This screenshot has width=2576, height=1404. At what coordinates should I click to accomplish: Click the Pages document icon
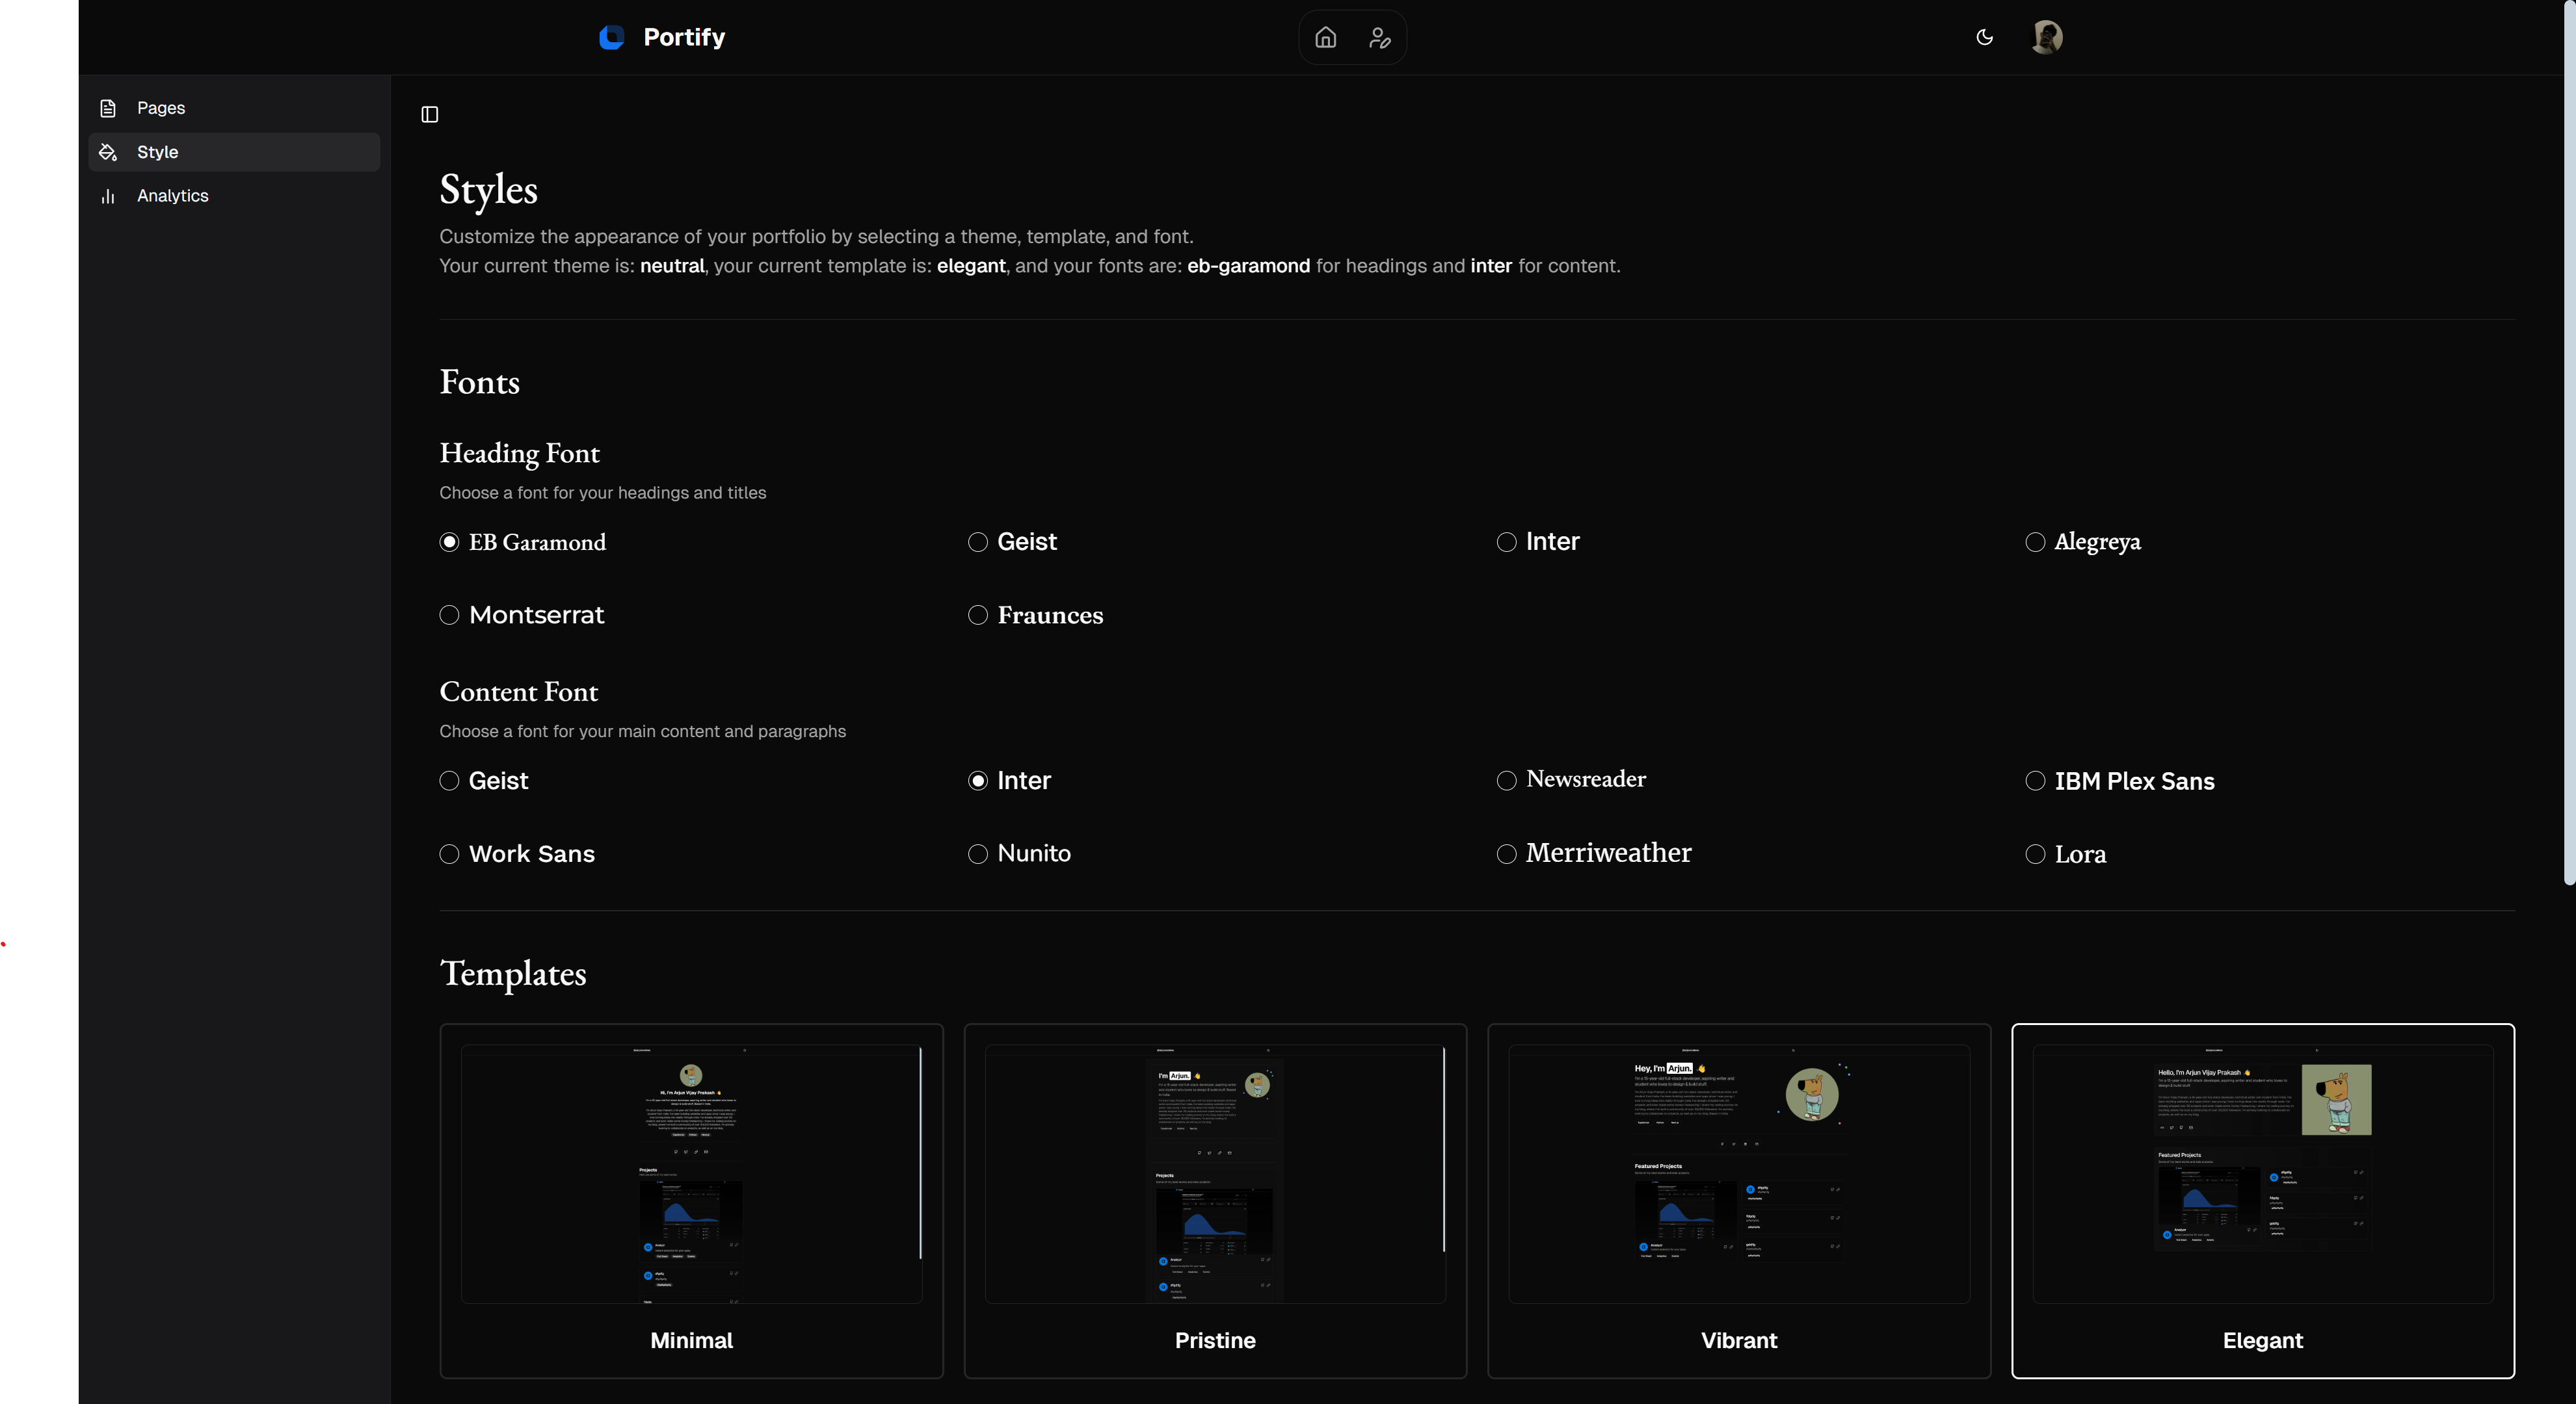pyautogui.click(x=108, y=108)
